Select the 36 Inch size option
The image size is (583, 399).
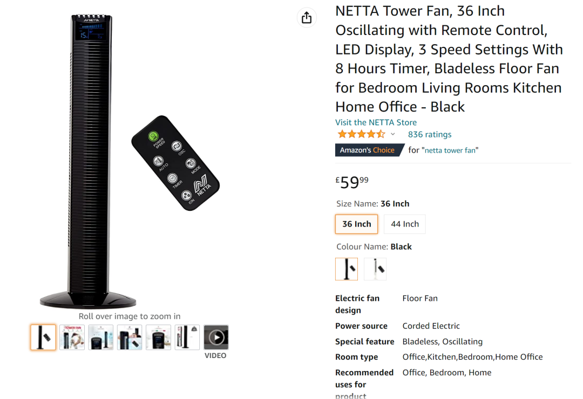click(x=356, y=224)
